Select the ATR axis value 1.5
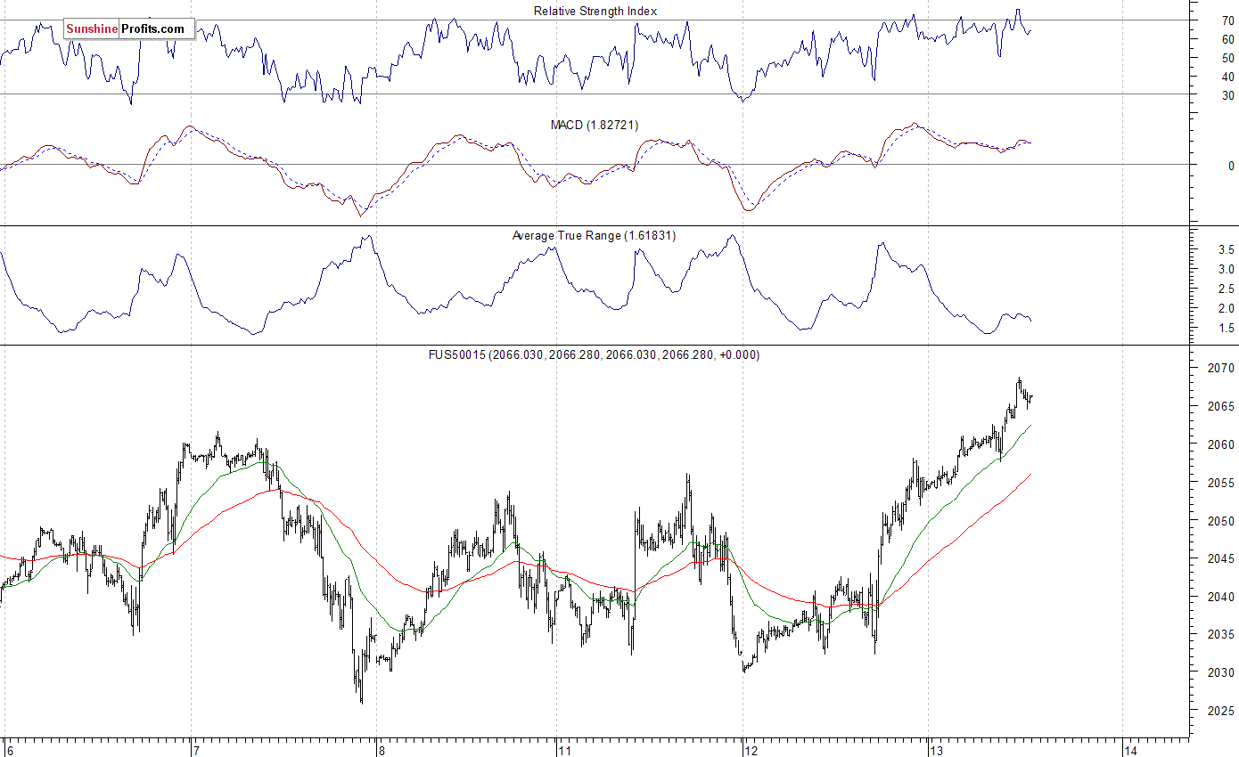This screenshot has width=1239, height=757. point(1227,328)
